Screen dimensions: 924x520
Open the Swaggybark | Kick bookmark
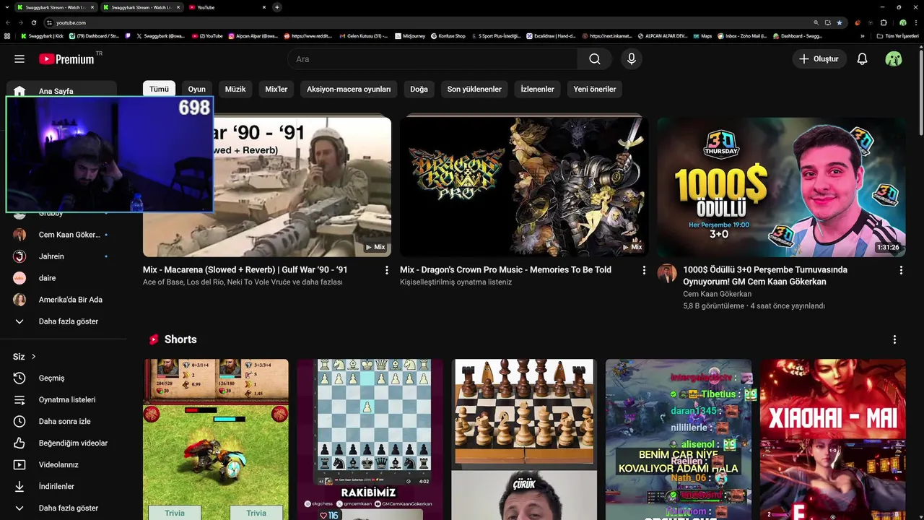42,35
